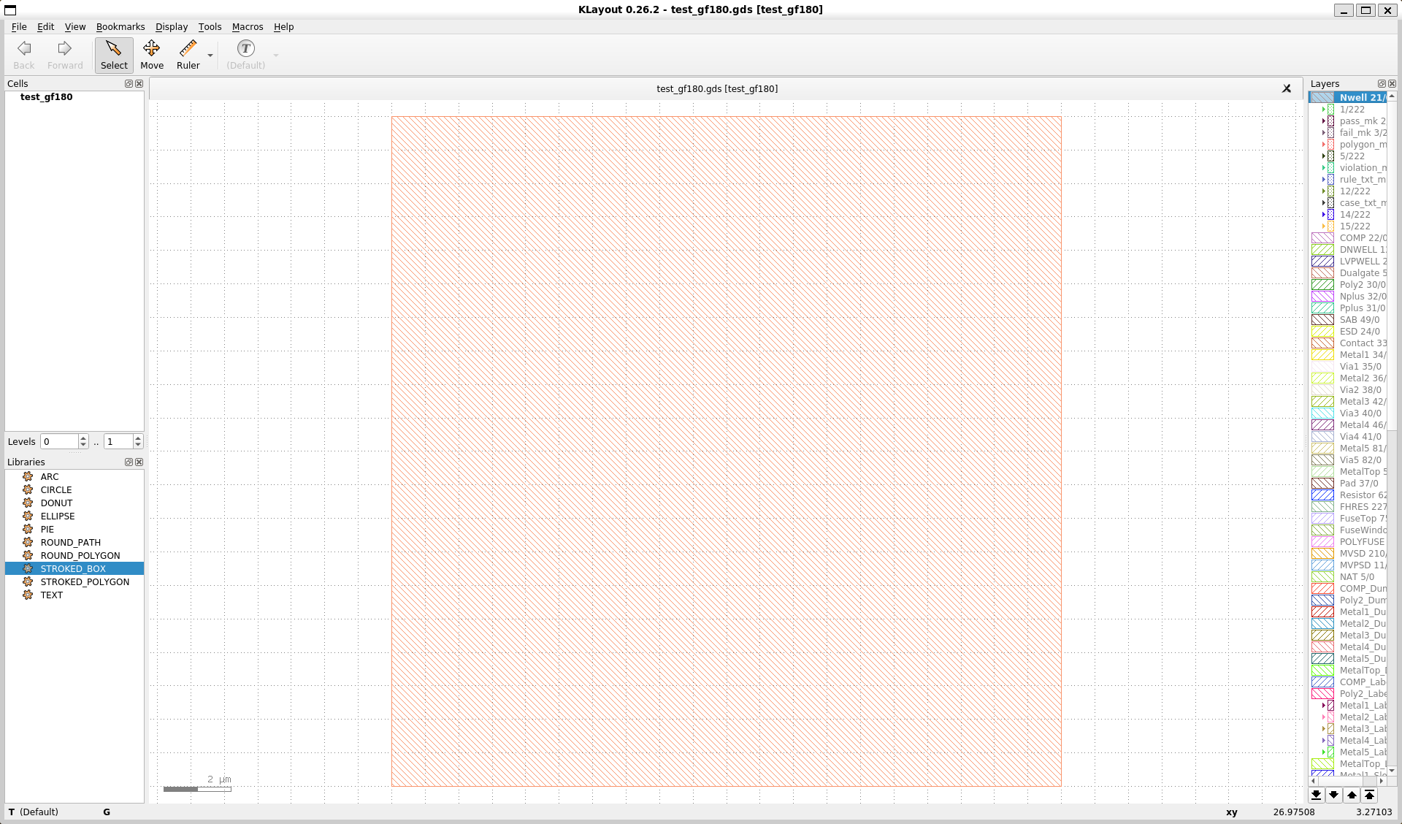Close the test_gf180.gds layout tab
This screenshot has width=1402, height=824.
1287,88
